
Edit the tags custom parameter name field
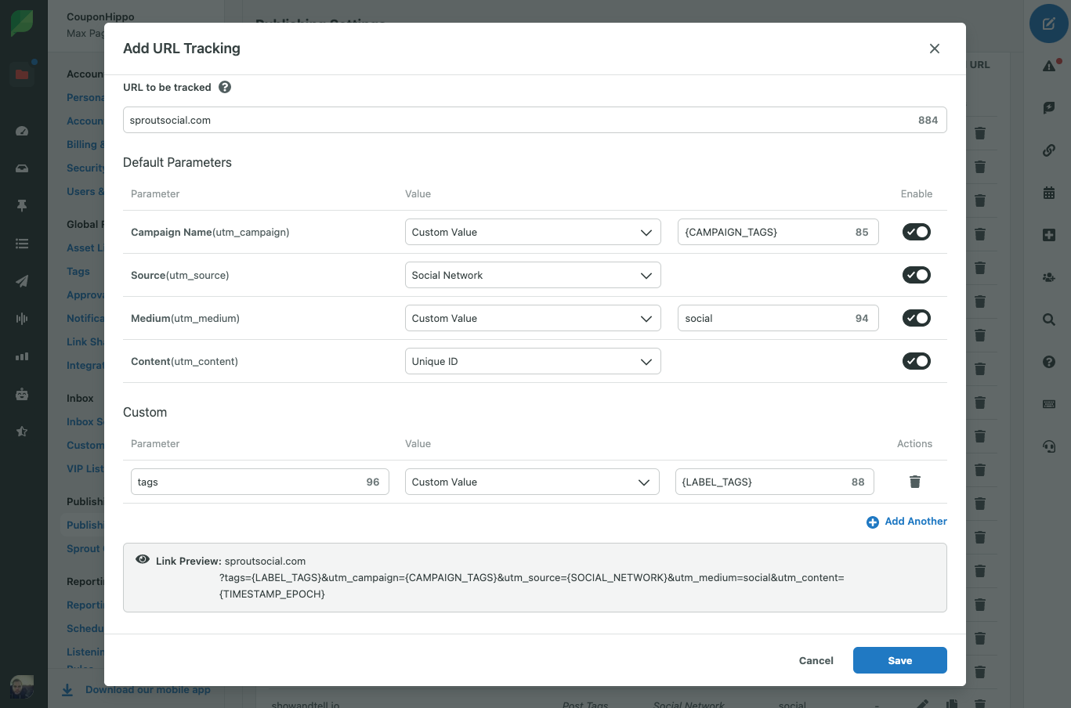point(260,482)
